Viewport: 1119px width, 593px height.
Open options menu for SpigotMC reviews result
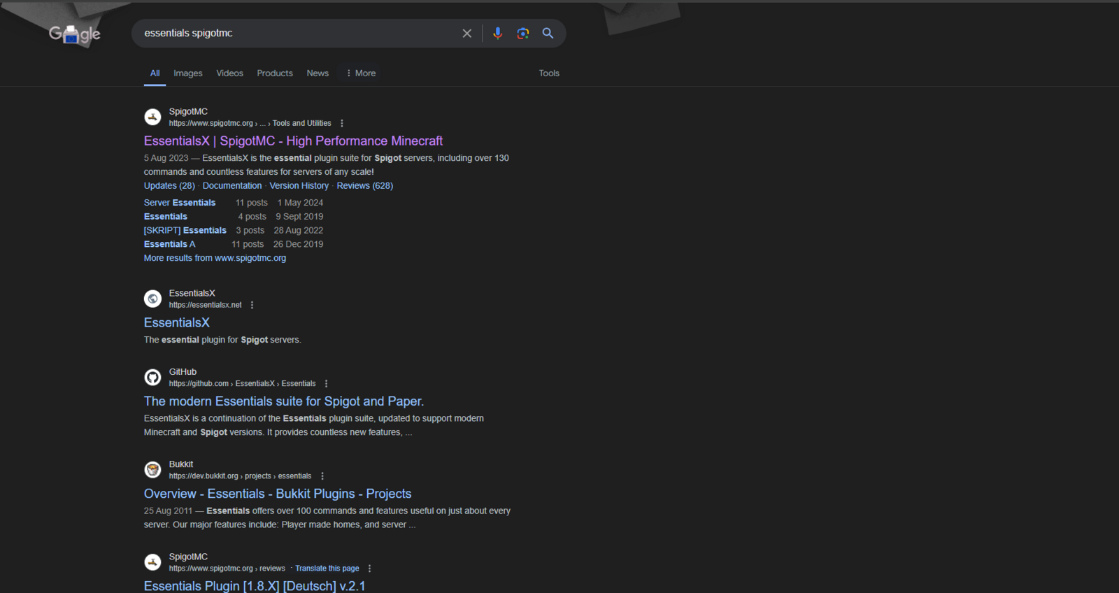pyautogui.click(x=370, y=569)
